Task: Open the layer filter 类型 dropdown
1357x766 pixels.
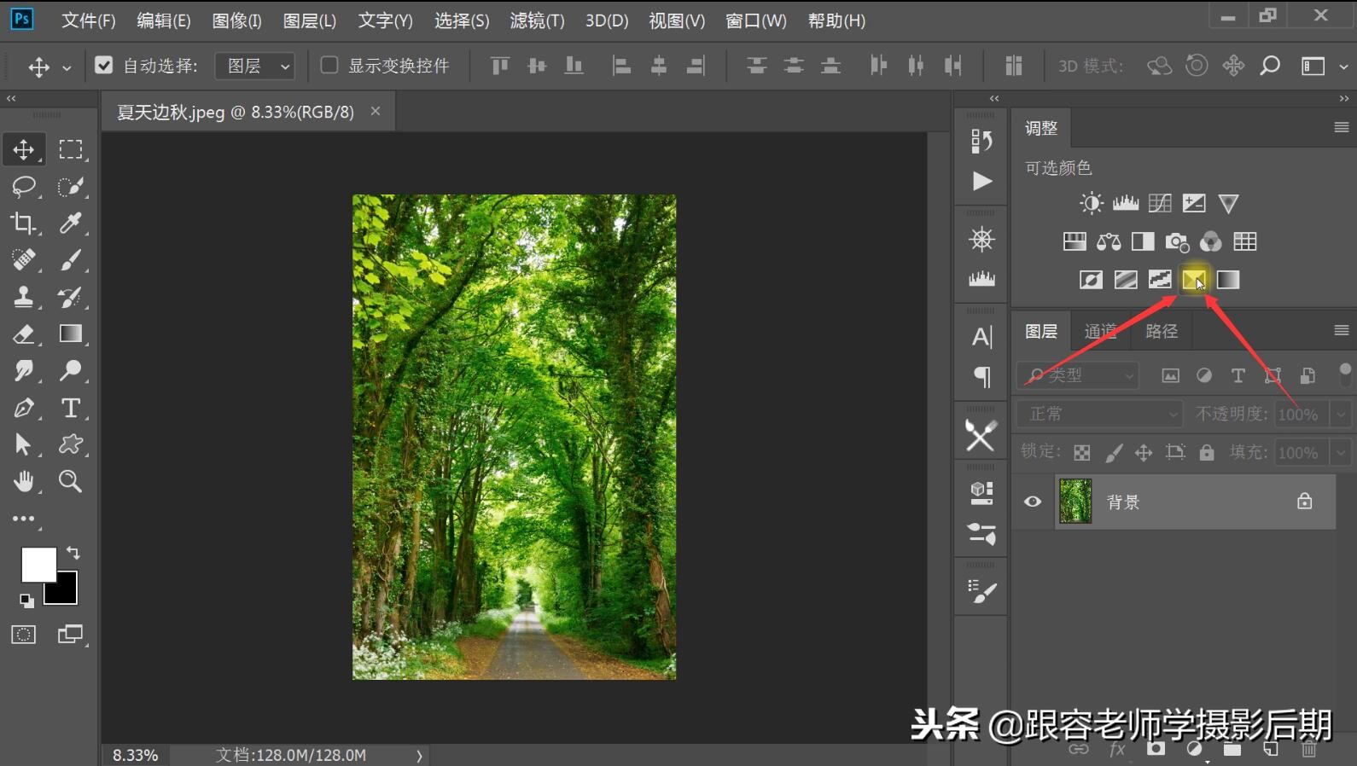Action: (x=1080, y=375)
